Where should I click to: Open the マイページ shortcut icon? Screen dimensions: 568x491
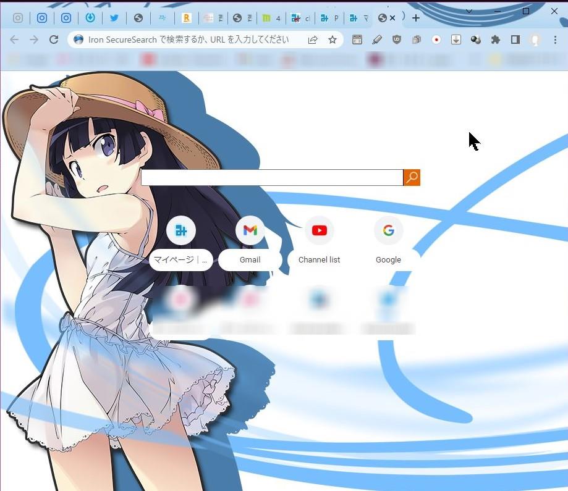[x=180, y=230]
